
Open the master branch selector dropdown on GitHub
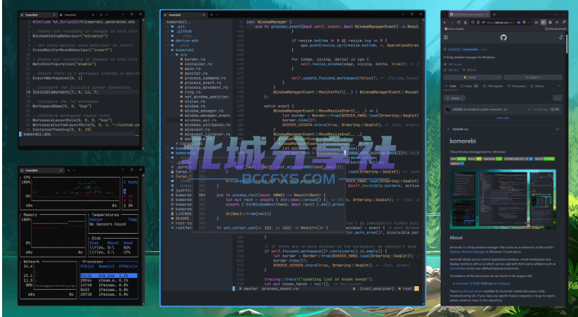point(455,98)
